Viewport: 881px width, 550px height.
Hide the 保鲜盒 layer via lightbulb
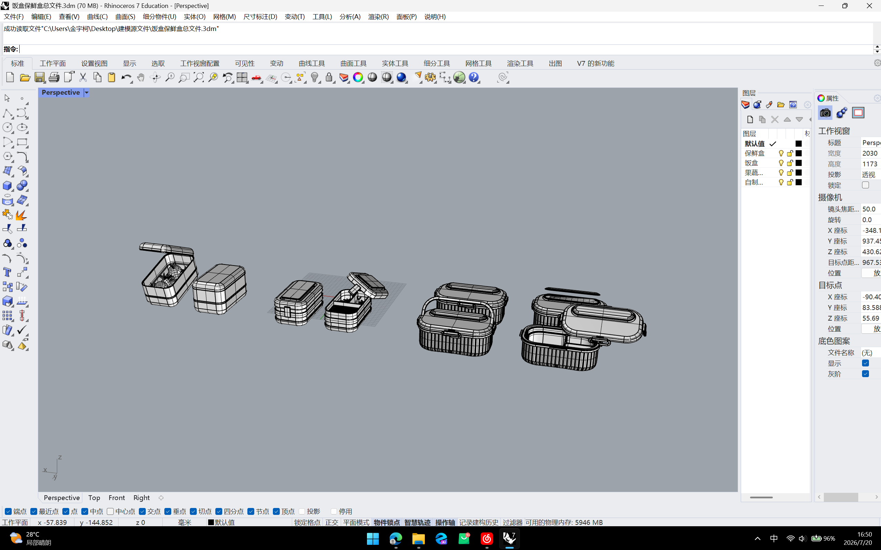(x=781, y=153)
